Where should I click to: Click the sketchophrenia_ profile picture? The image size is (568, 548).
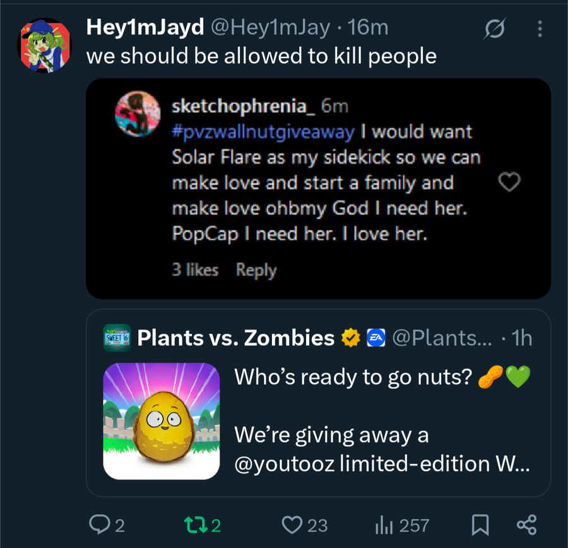coord(138,114)
